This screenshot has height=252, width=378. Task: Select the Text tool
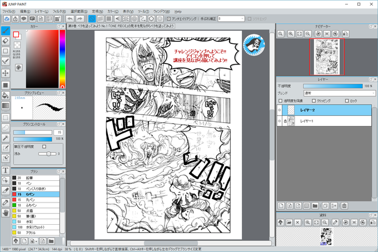(6, 170)
